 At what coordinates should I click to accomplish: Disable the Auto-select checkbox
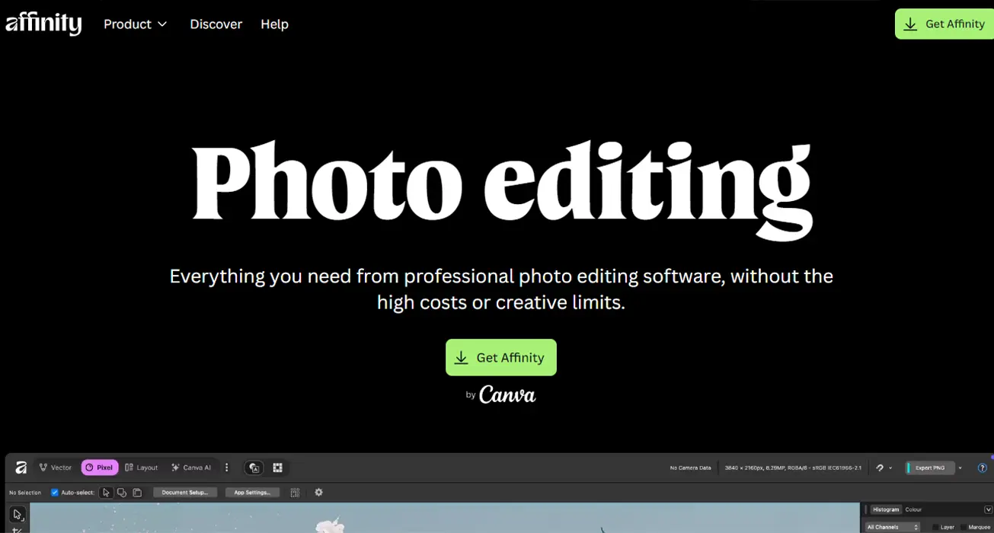click(x=55, y=492)
